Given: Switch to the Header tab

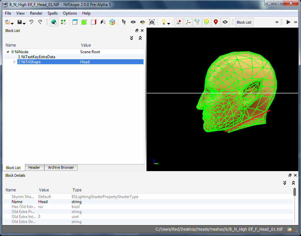Looking at the screenshot, I should click(x=34, y=167).
